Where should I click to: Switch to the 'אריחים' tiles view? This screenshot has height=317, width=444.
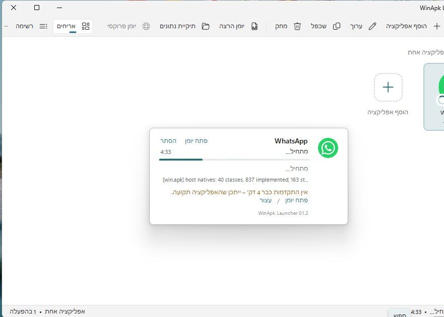tap(73, 26)
